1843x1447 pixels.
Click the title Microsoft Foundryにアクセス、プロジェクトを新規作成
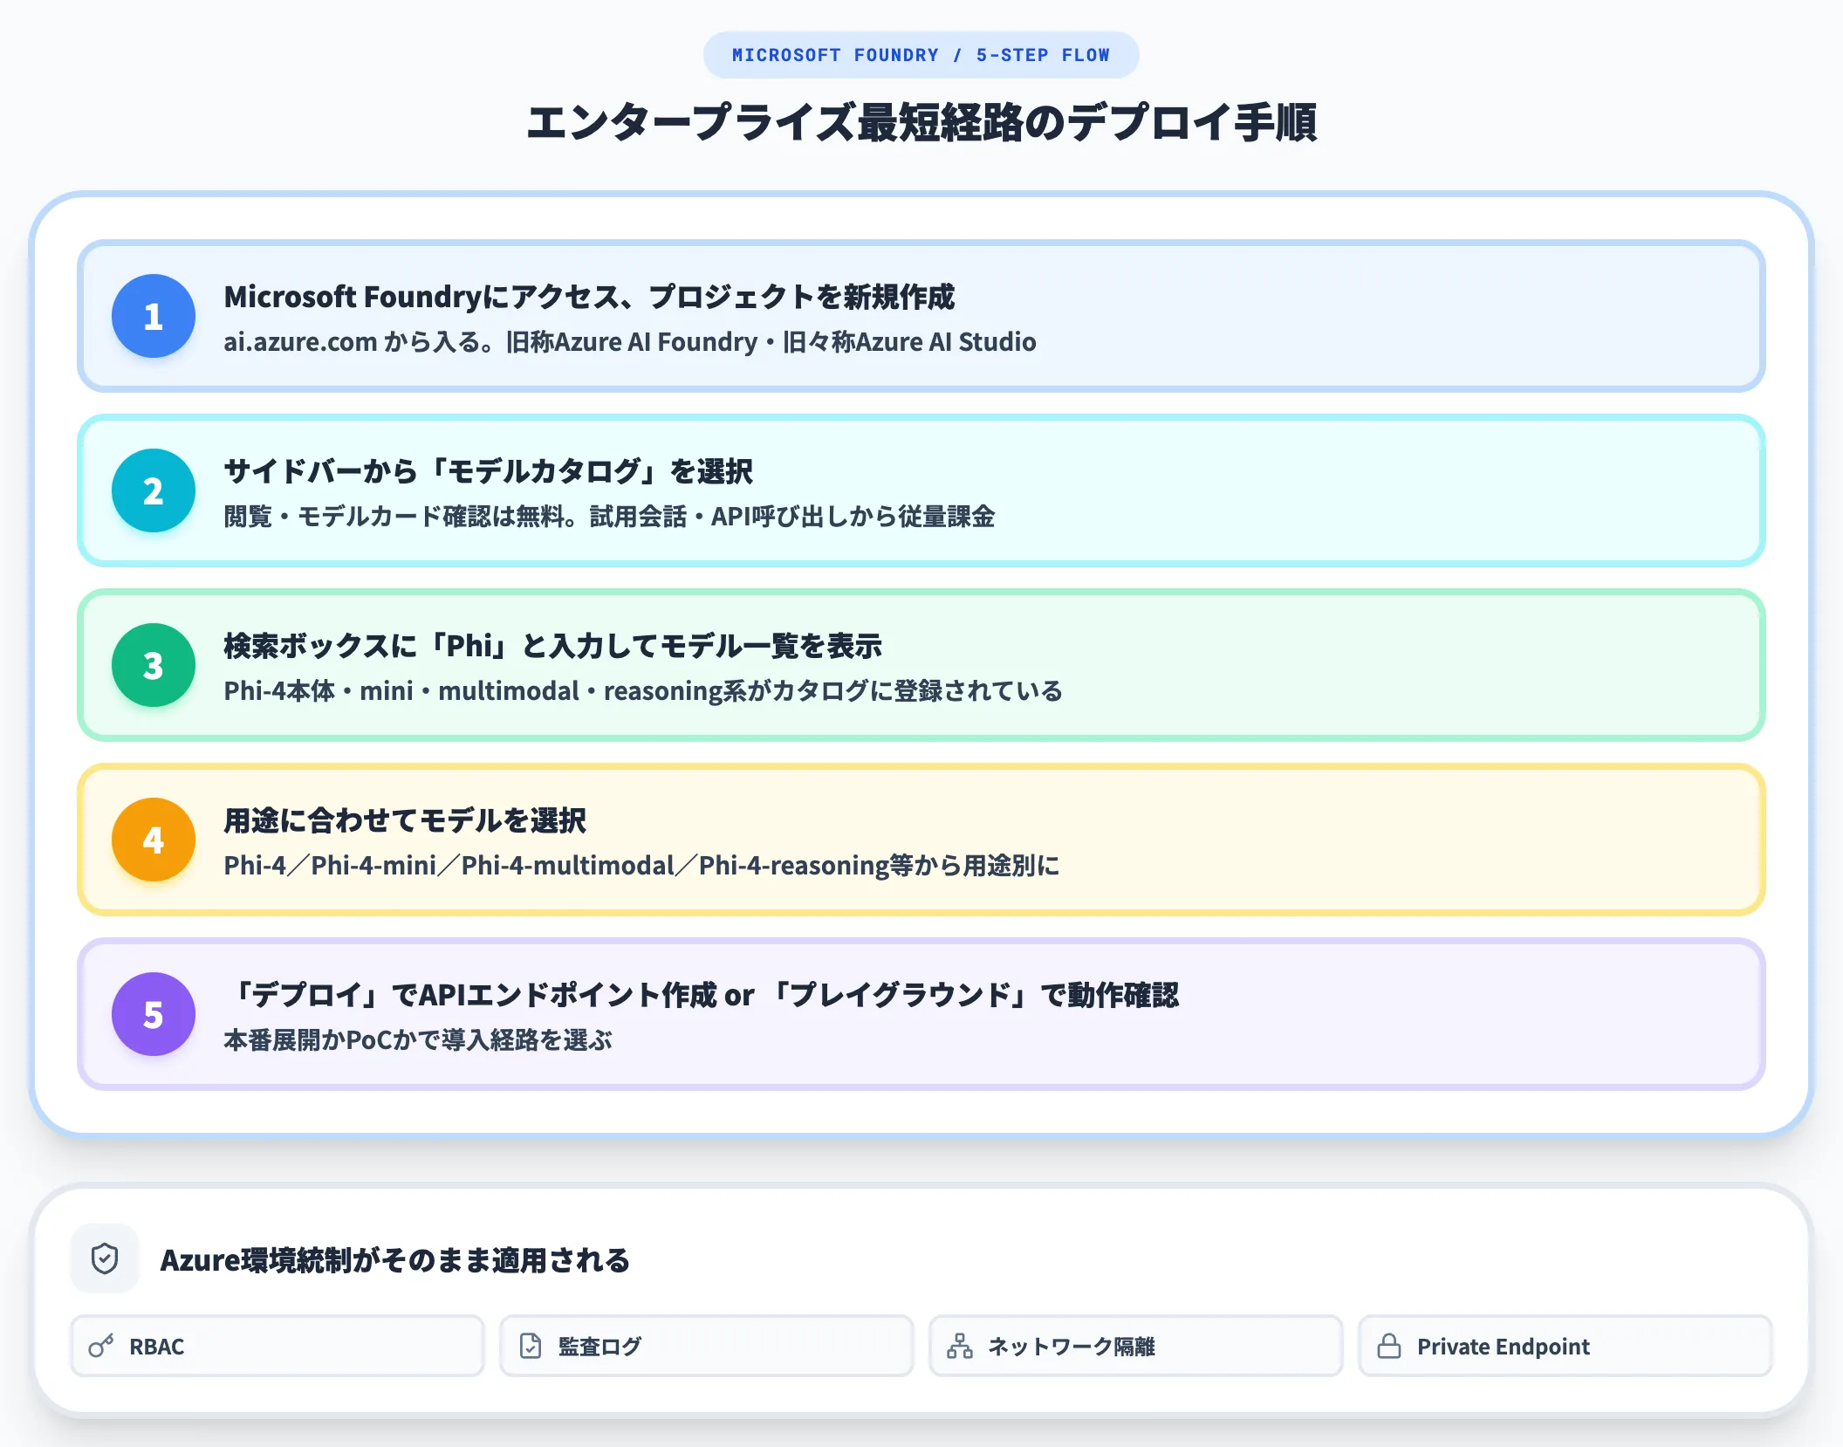pyautogui.click(x=589, y=297)
